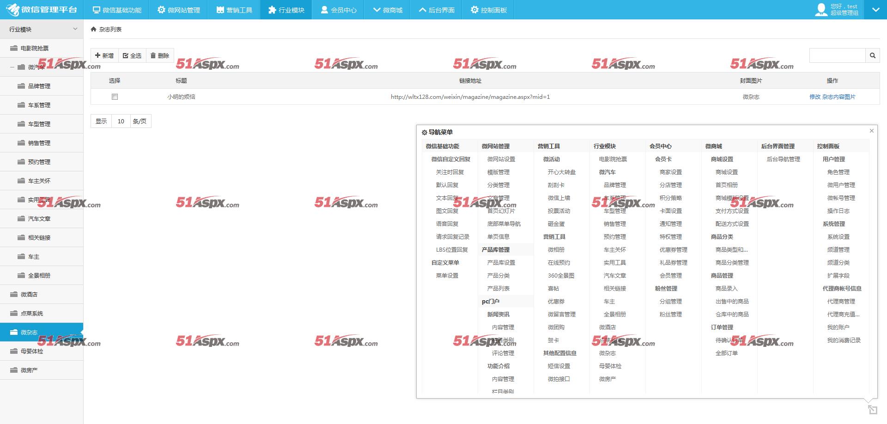Open the 母婴体检 sidebar folder
The height and width of the screenshot is (424, 887).
42,351
